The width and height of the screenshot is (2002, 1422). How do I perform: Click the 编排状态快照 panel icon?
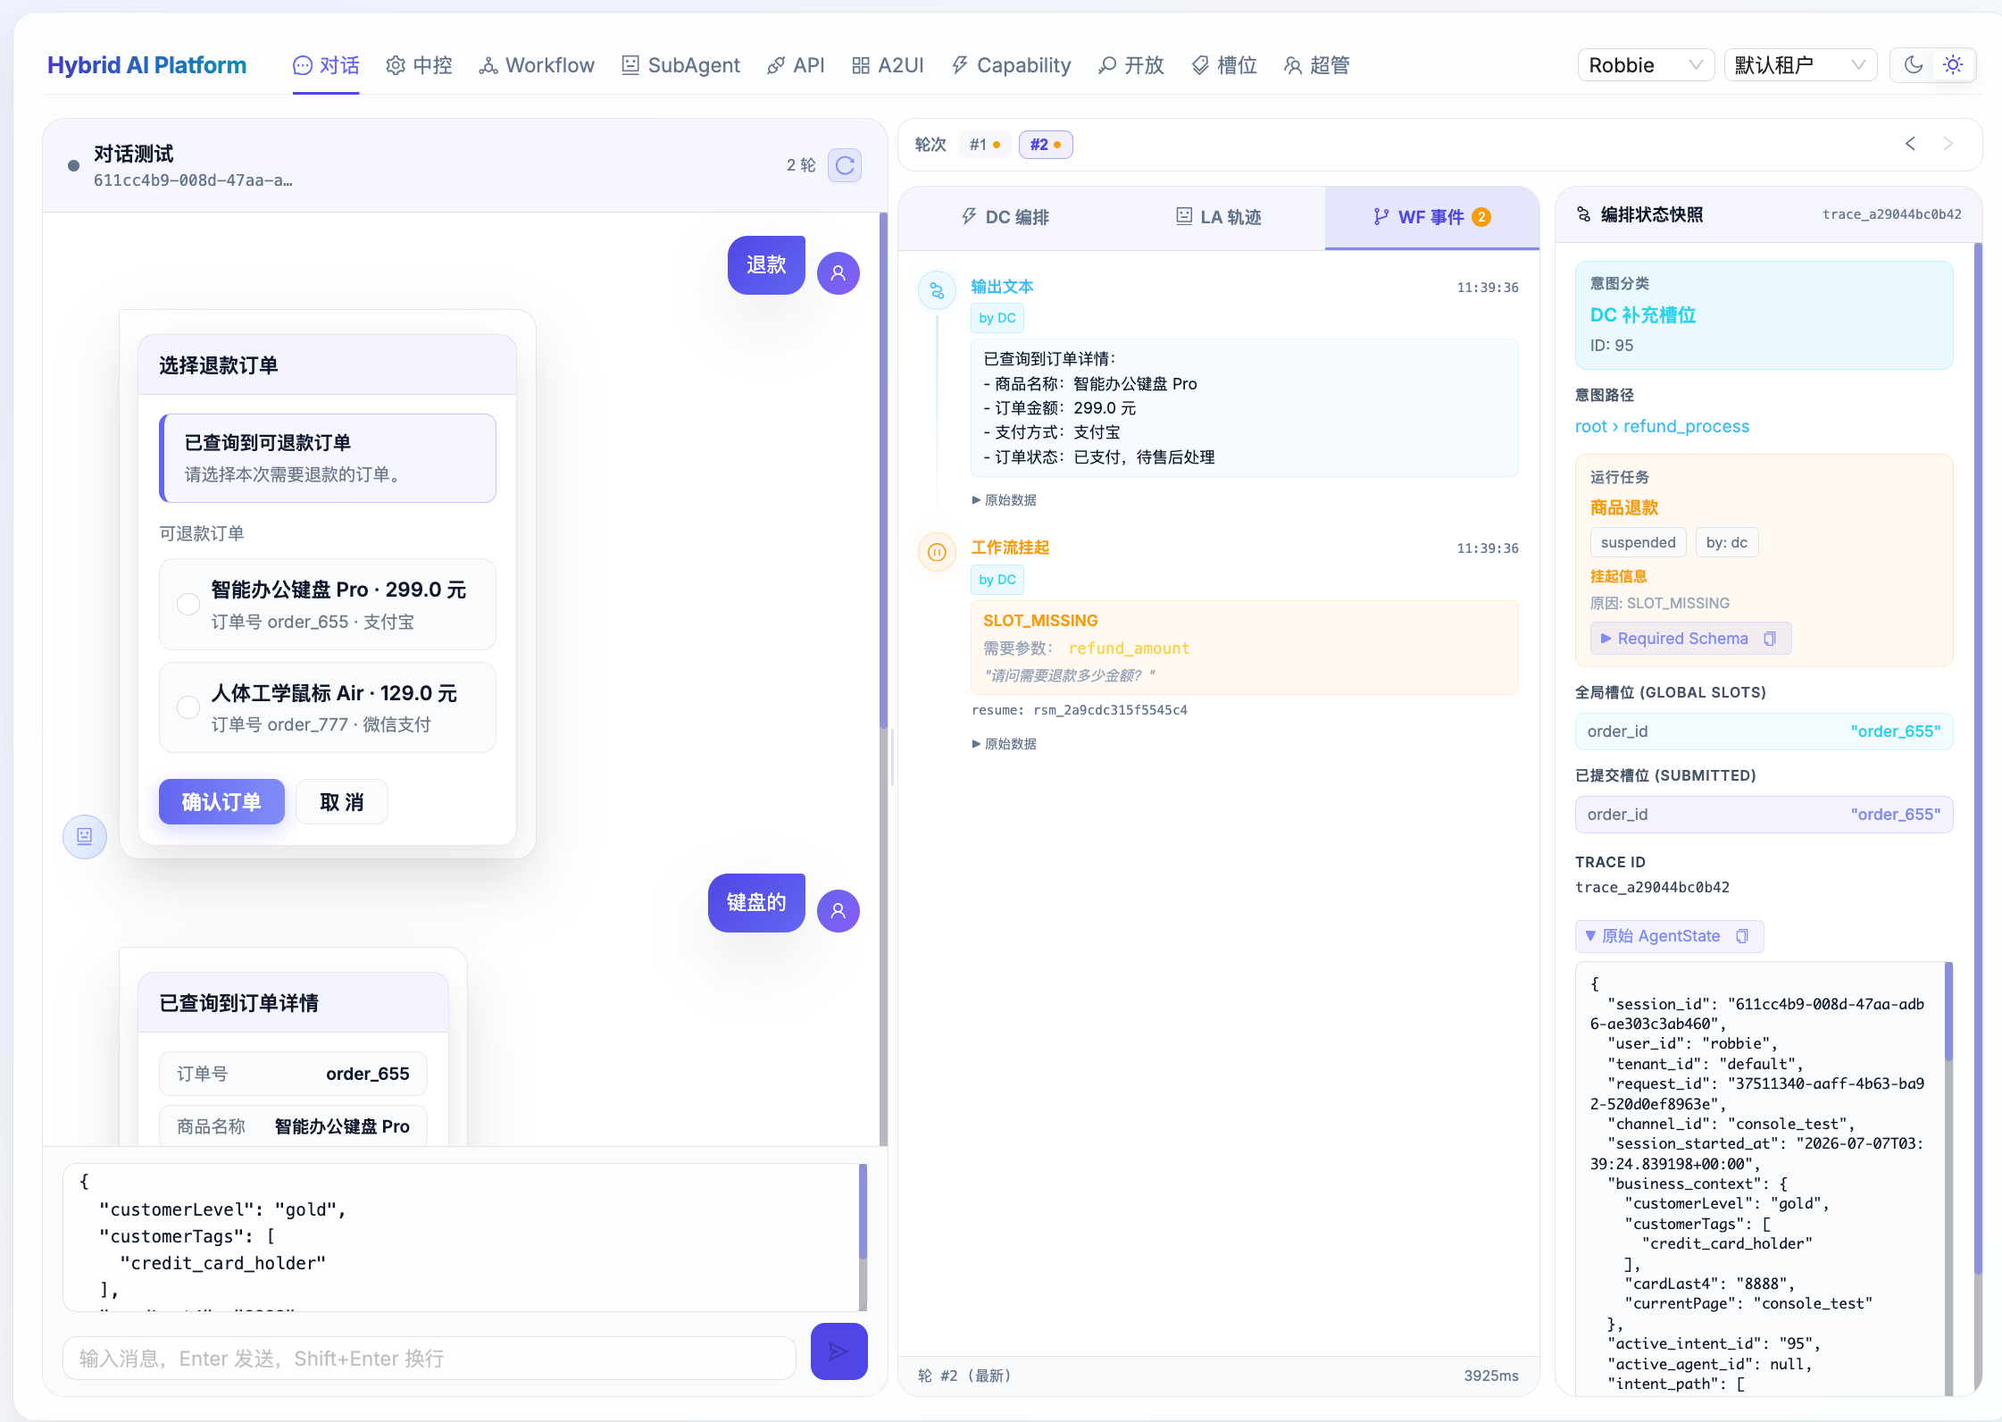(1583, 214)
